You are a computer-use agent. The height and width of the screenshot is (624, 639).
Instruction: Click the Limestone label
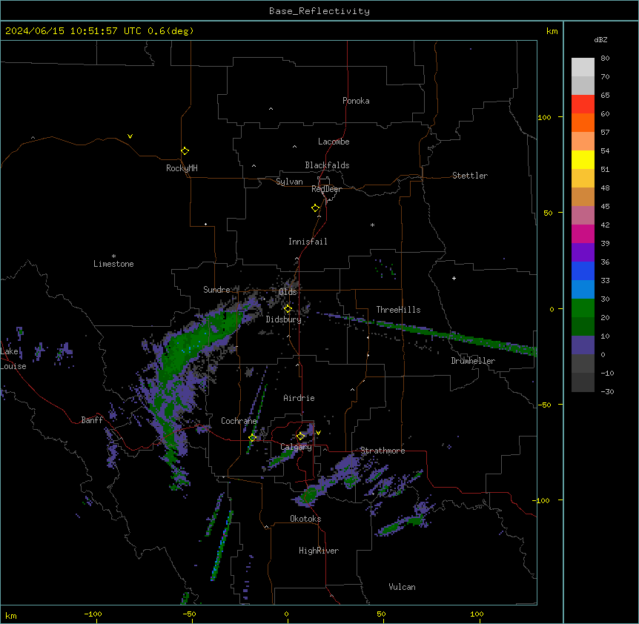pyautogui.click(x=113, y=264)
